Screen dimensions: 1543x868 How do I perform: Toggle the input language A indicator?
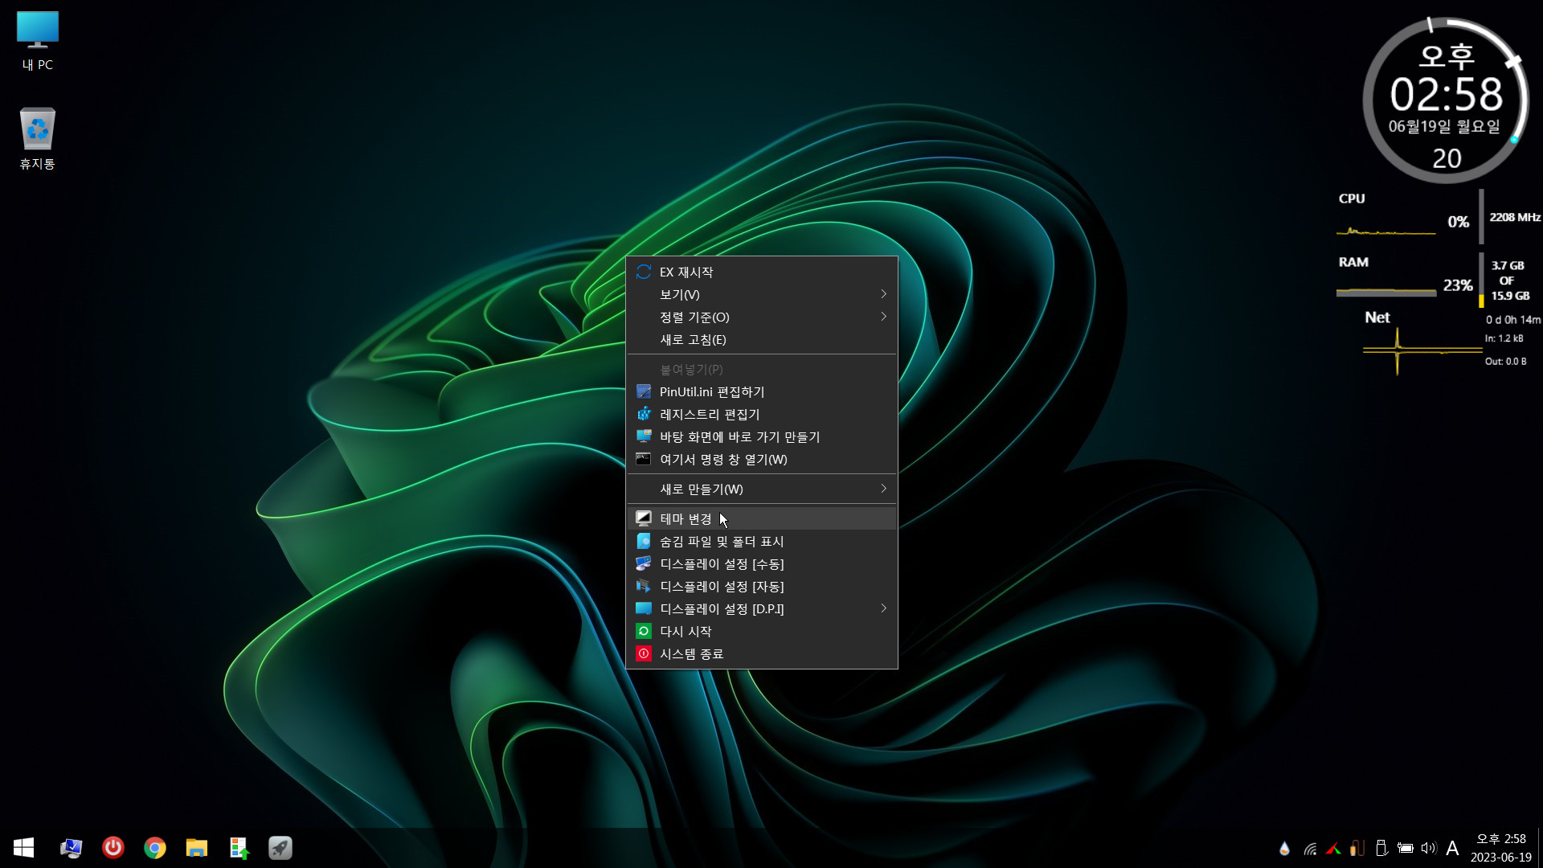(x=1452, y=848)
